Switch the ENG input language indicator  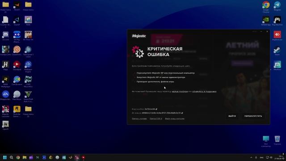(261, 157)
